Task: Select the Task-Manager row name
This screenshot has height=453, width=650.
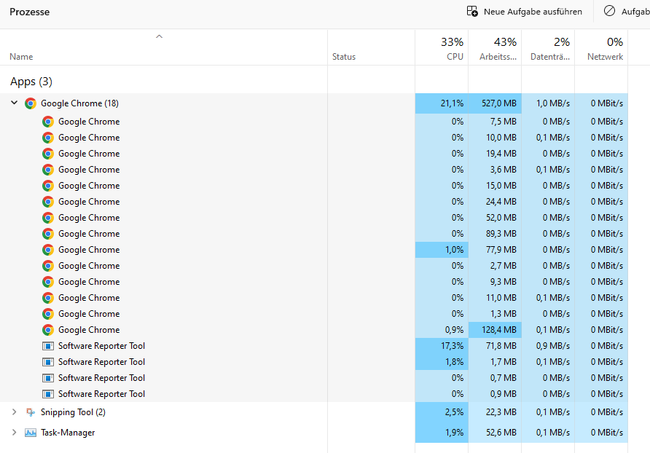Action: point(68,433)
